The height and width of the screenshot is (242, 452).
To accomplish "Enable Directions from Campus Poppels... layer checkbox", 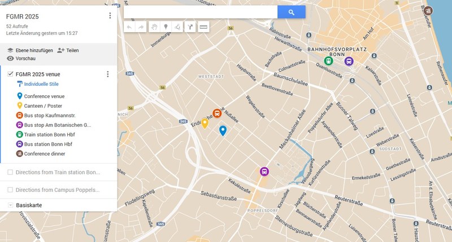I will pyautogui.click(x=10, y=190).
